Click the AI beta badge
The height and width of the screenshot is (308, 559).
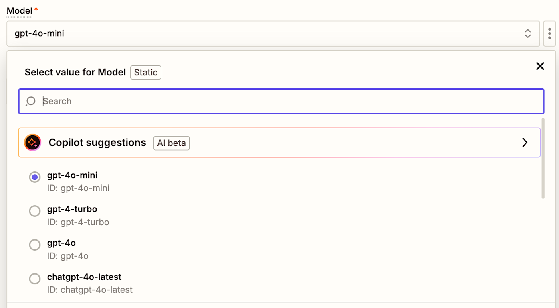pyautogui.click(x=171, y=143)
